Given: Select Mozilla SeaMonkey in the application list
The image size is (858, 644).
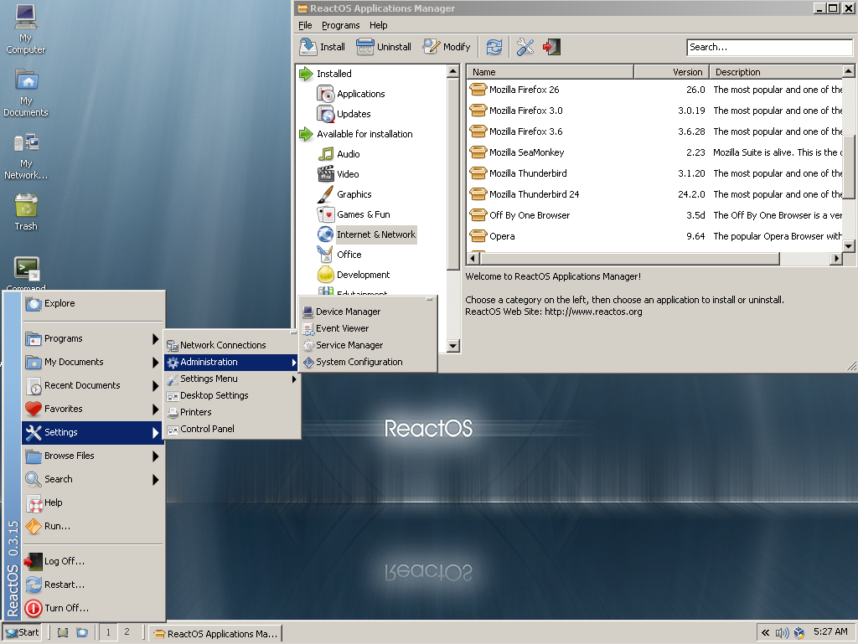Looking at the screenshot, I should coord(526,152).
